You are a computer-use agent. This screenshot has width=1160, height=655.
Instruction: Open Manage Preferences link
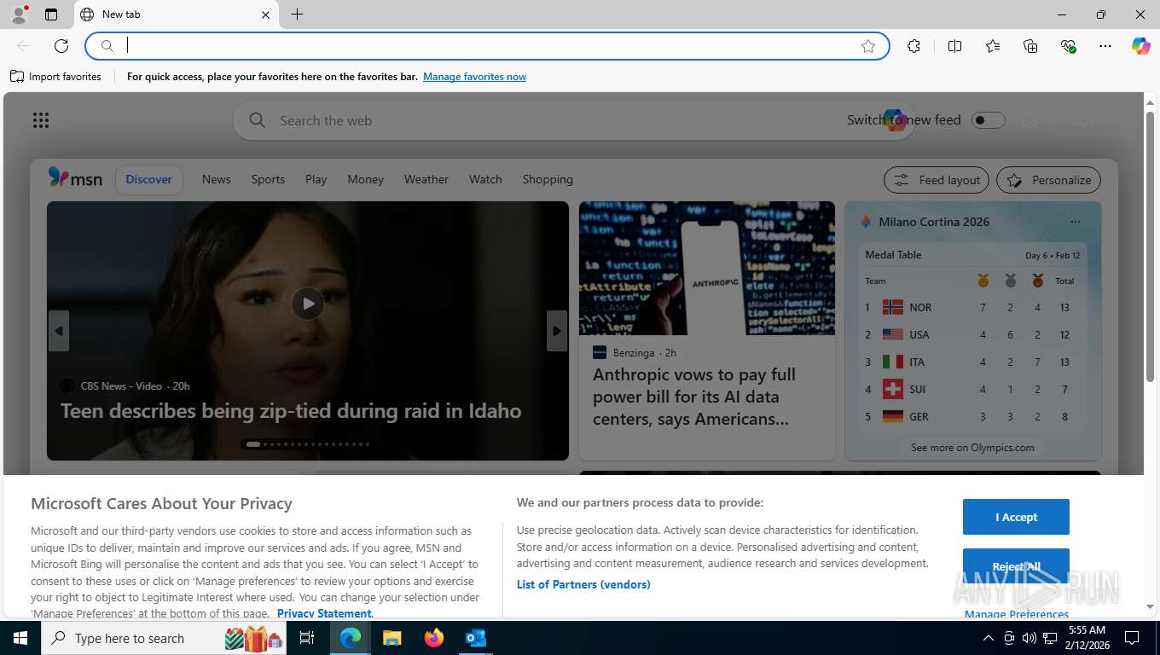tap(1016, 614)
